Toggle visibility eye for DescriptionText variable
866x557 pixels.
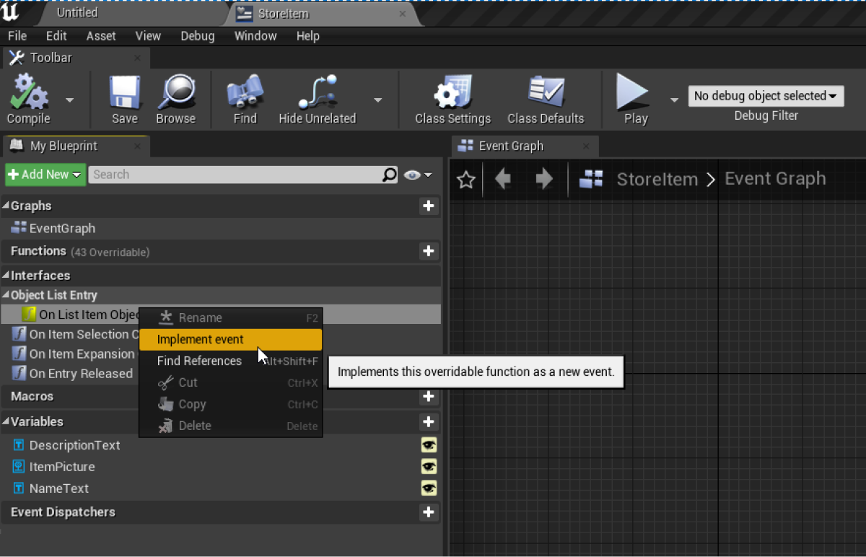(x=429, y=445)
